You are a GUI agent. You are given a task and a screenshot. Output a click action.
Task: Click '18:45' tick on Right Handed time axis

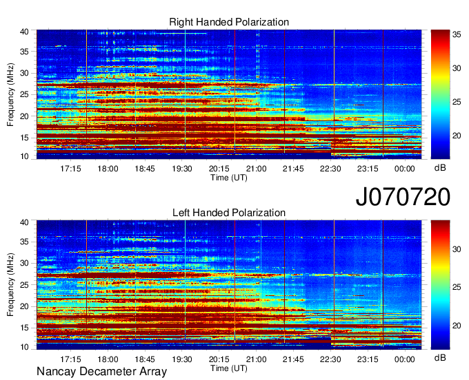coord(145,169)
